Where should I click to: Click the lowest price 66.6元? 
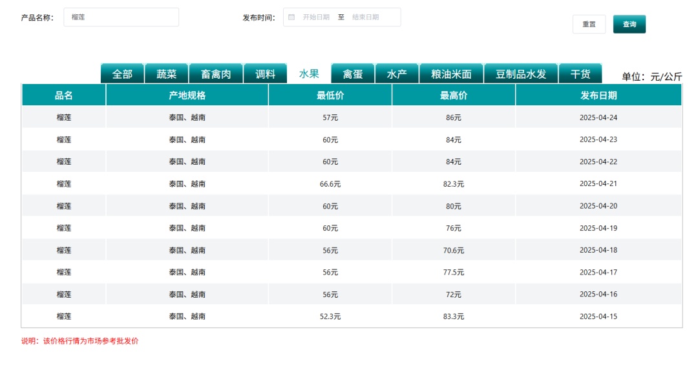tap(330, 184)
